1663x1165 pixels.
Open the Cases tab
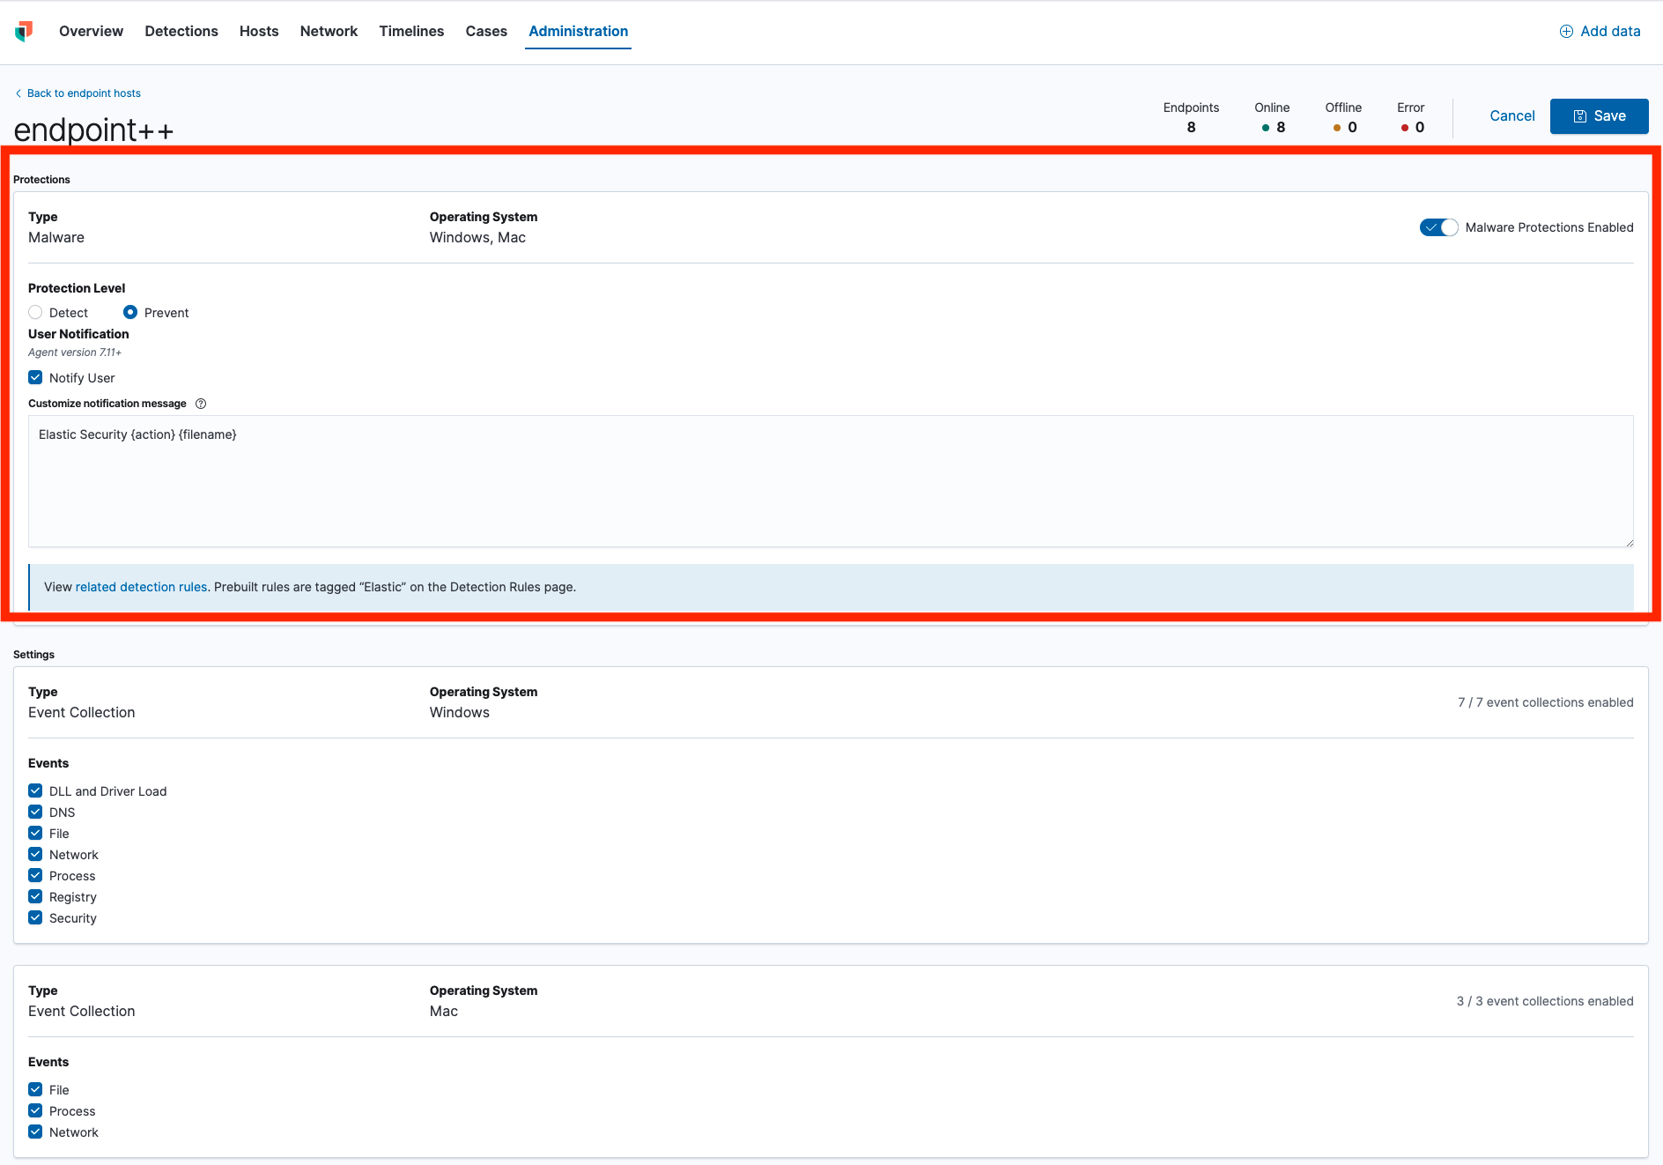click(x=486, y=31)
